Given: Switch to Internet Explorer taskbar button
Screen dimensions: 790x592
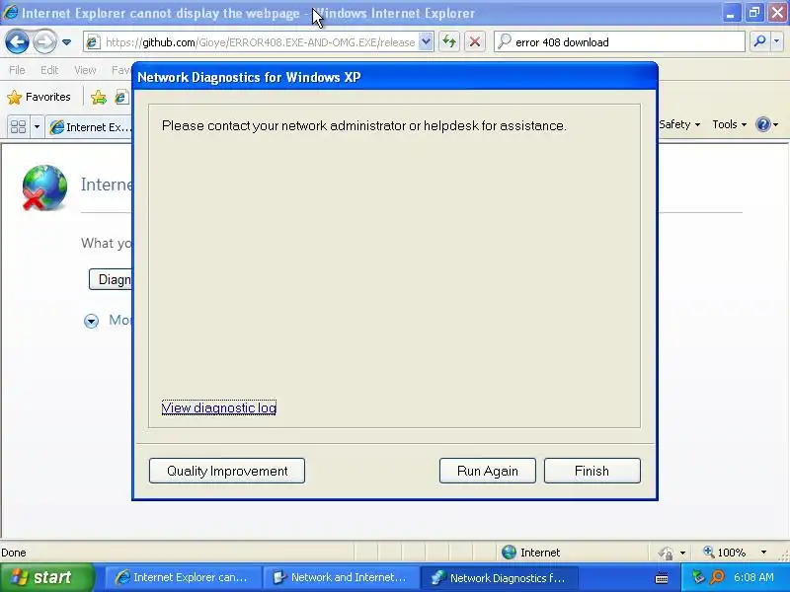Looking at the screenshot, I should pos(184,577).
